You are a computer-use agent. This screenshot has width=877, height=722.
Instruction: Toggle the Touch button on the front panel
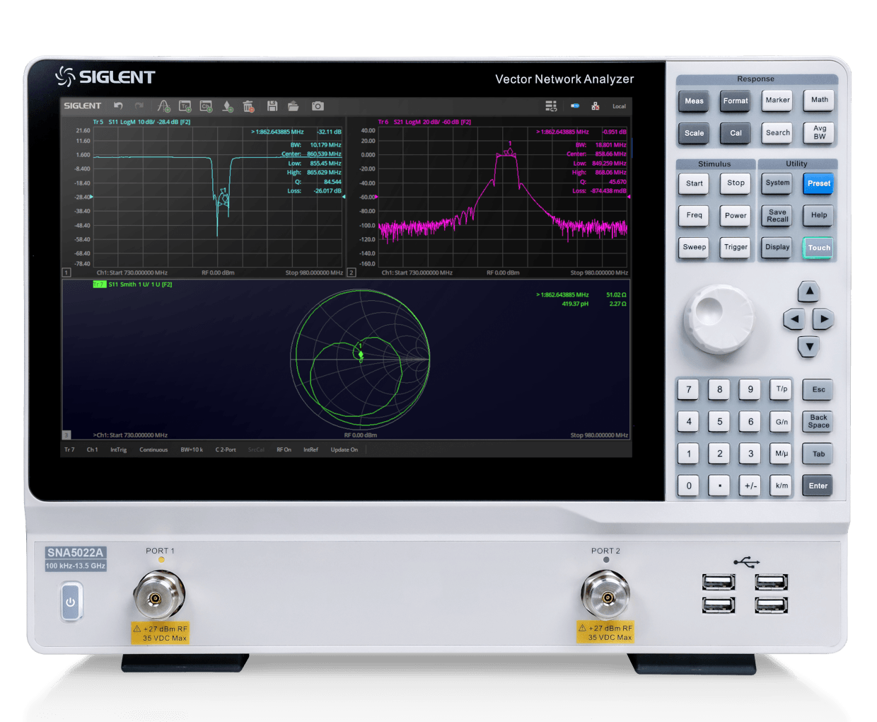pyautogui.click(x=818, y=248)
